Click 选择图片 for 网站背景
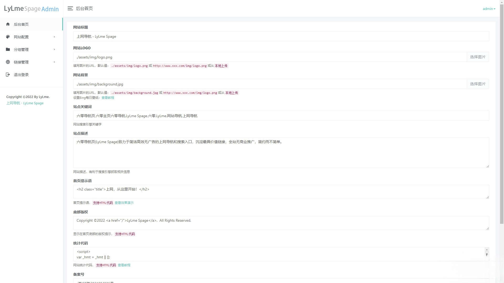The width and height of the screenshot is (504, 283). (478, 84)
